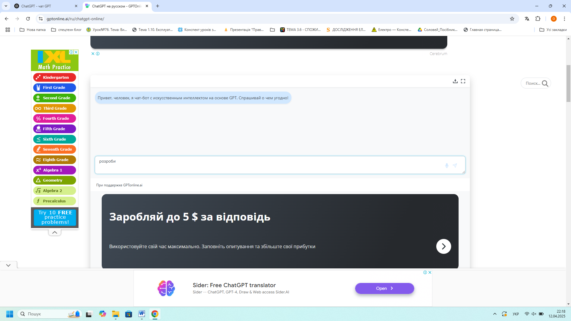
Task: Open 'Урок№76' bookmark
Action: (x=107, y=30)
